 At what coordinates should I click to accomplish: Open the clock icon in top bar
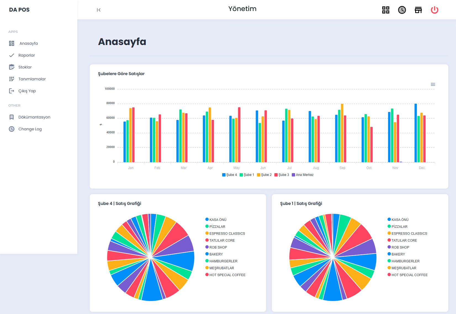point(402,10)
